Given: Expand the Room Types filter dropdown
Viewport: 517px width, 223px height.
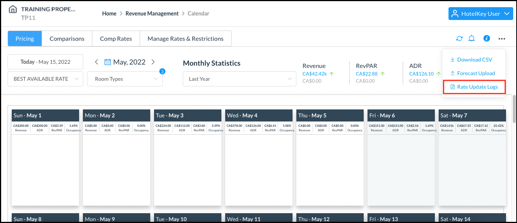Looking at the screenshot, I should point(125,78).
